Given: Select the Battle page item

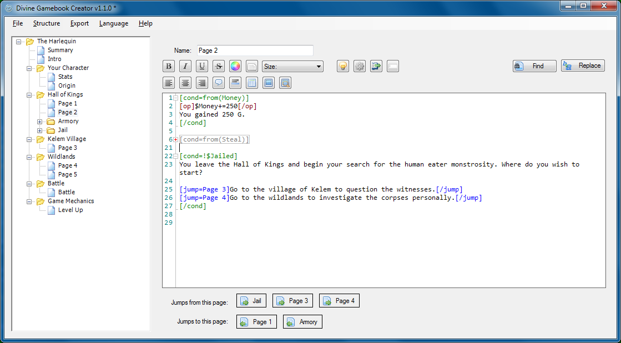Looking at the screenshot, I should tap(67, 191).
